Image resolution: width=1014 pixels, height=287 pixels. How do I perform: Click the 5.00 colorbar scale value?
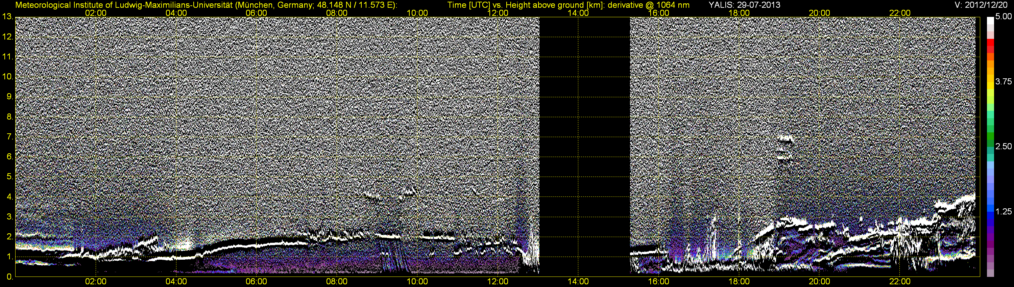1003,17
